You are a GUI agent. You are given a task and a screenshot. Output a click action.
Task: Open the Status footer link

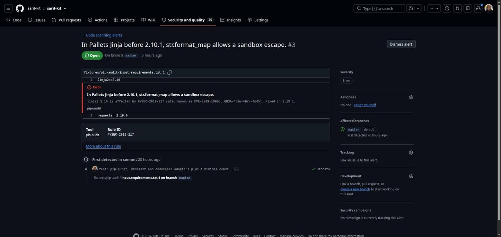223,236
